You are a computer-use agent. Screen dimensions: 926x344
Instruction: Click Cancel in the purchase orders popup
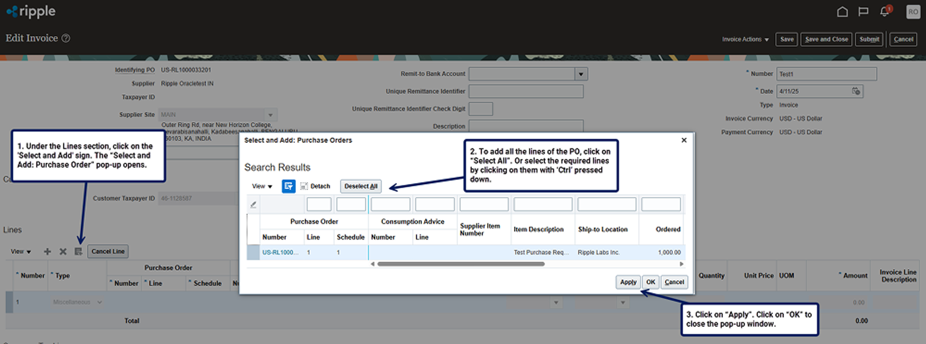tap(674, 282)
